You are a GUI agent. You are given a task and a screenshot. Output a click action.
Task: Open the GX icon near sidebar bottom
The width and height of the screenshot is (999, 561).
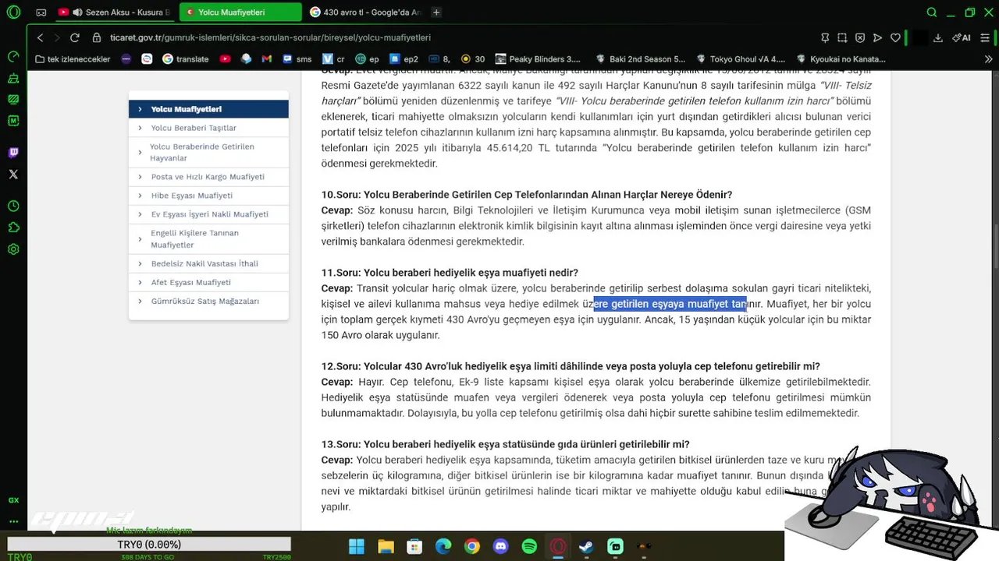click(13, 500)
